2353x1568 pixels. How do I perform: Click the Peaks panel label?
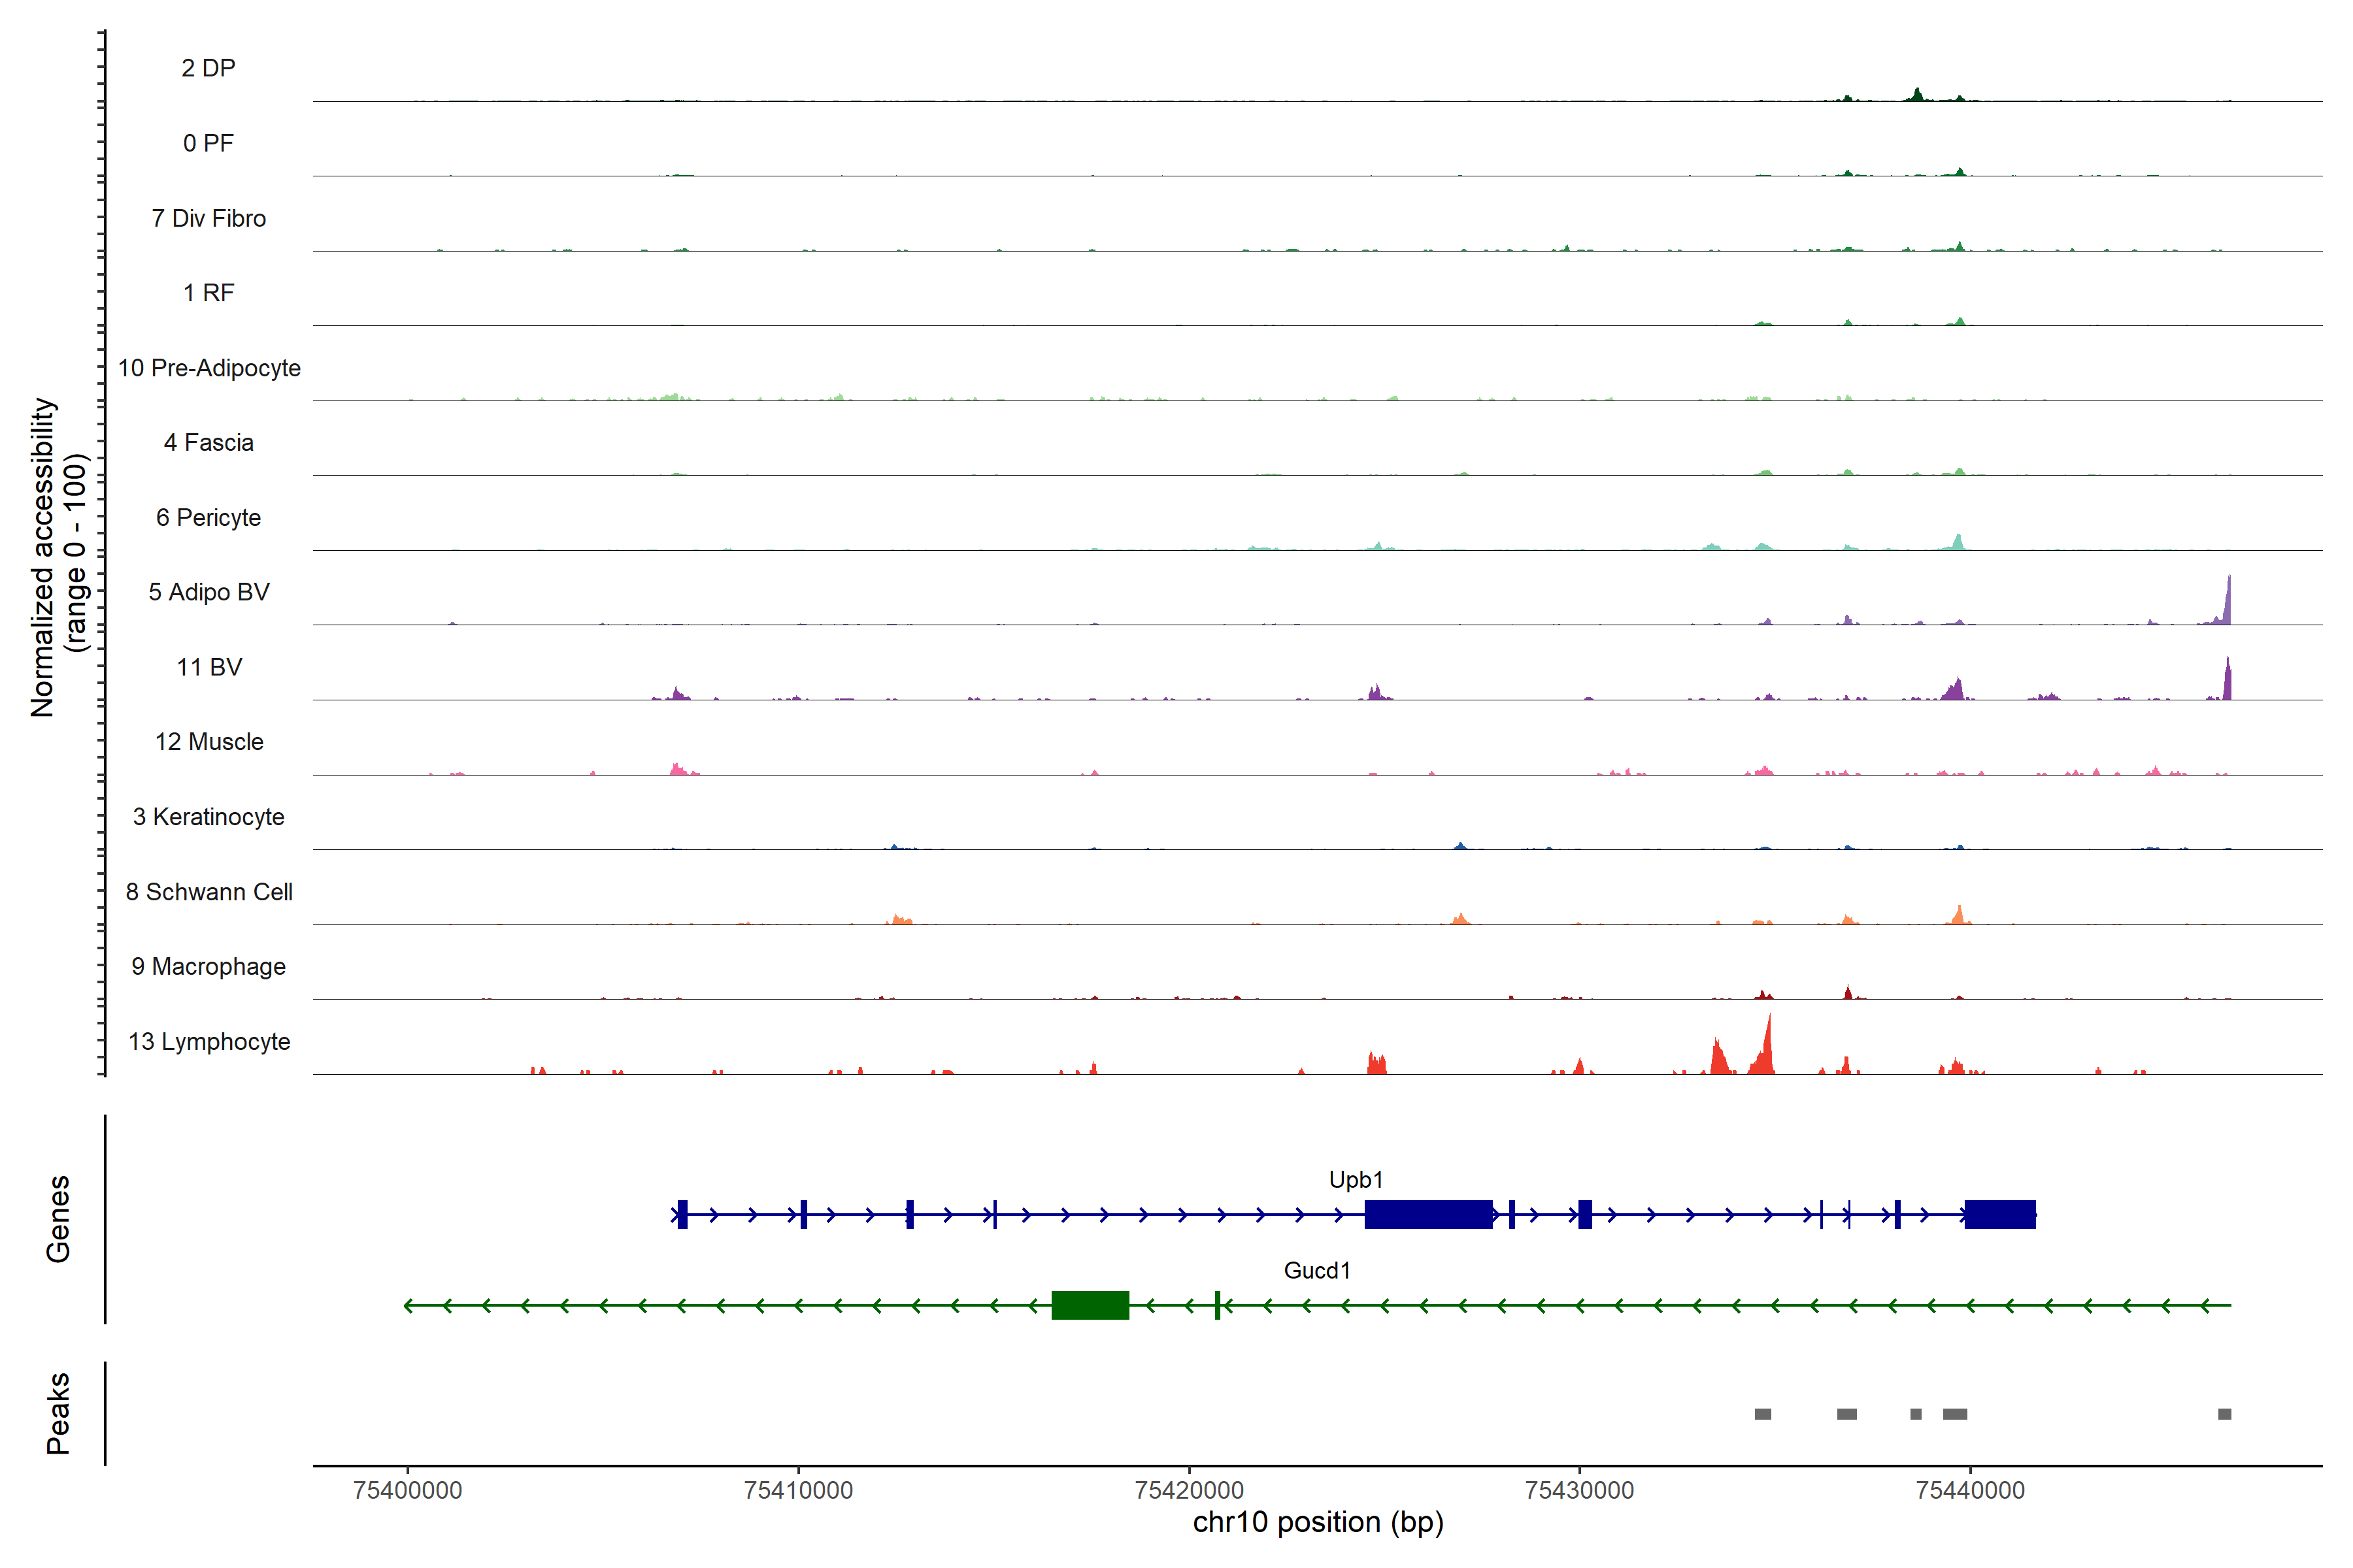tap(58, 1413)
